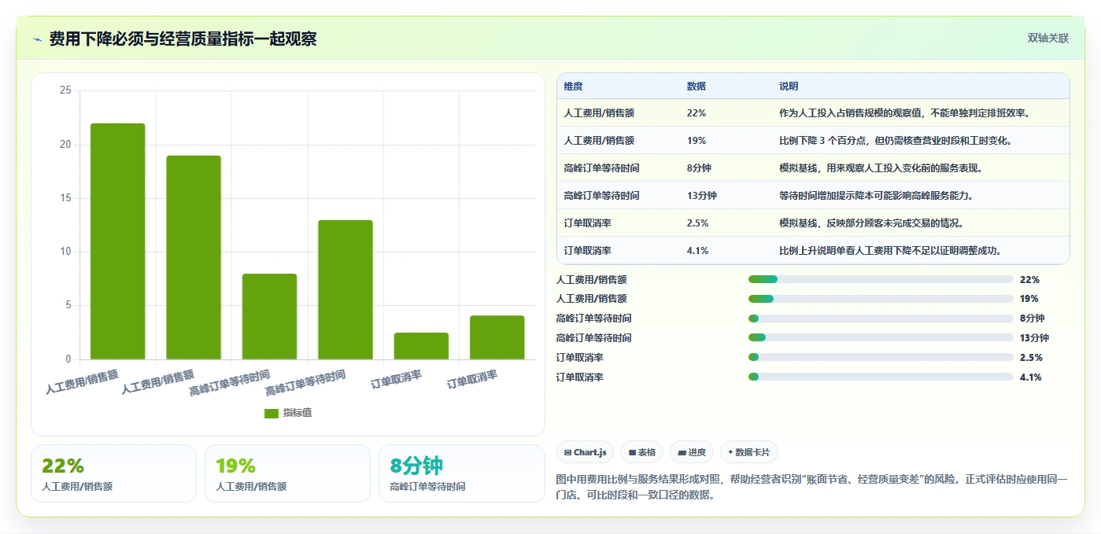Click the green legend swatch for 指标值
The width and height of the screenshot is (1101, 534).
(x=272, y=413)
